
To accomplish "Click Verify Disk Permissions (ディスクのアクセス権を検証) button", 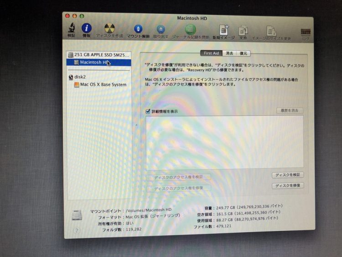I will pyautogui.click(x=178, y=177).
